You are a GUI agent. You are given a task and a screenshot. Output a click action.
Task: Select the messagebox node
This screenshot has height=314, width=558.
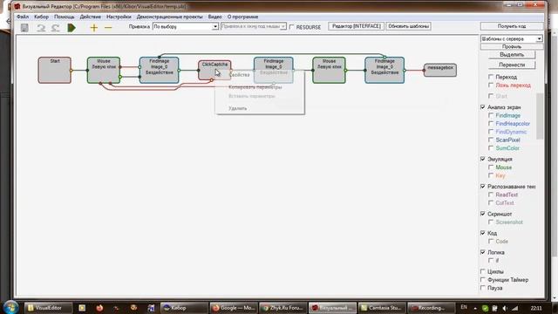(x=439, y=70)
